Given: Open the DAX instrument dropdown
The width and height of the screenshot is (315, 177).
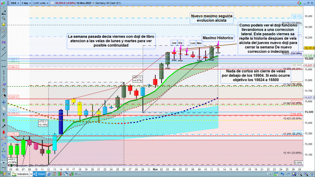Looking at the screenshot, I should [14, 3].
